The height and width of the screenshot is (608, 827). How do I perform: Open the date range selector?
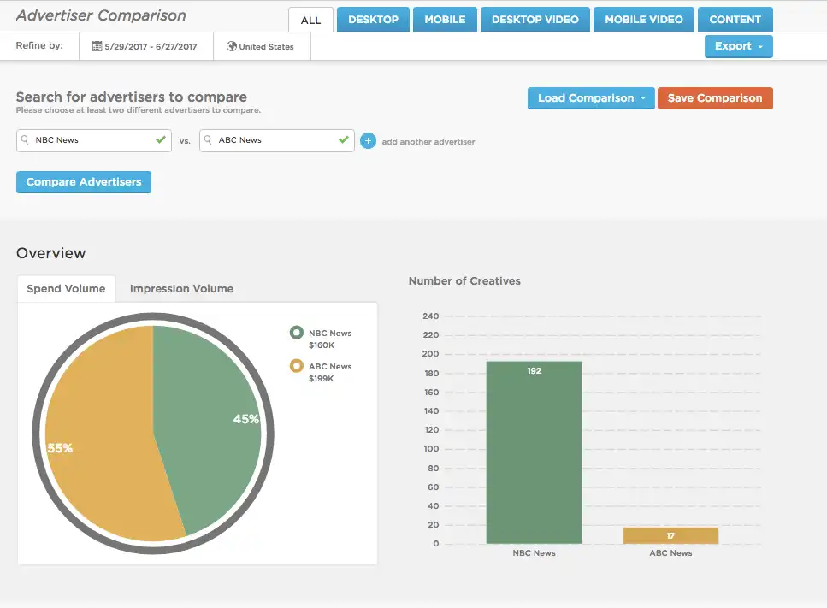pos(145,46)
